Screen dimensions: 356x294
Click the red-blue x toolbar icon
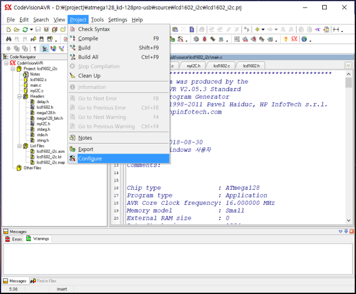pos(317,29)
